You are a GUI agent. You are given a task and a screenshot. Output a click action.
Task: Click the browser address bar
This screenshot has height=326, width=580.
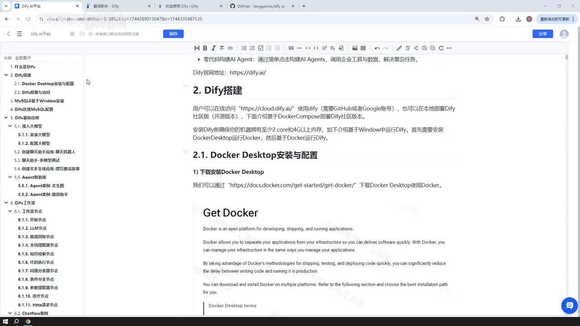click(254, 19)
